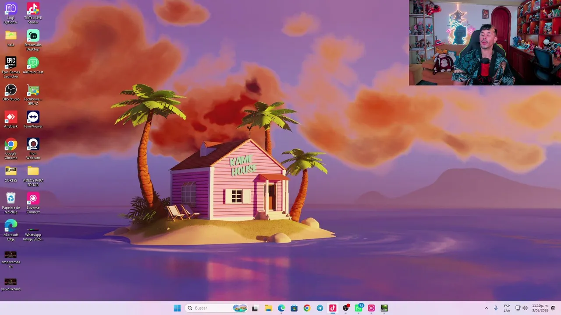Open Microsoft Store from the taskbar

coord(294,308)
